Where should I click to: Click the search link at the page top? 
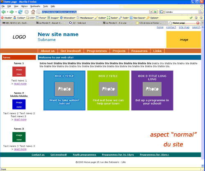(196, 27)
